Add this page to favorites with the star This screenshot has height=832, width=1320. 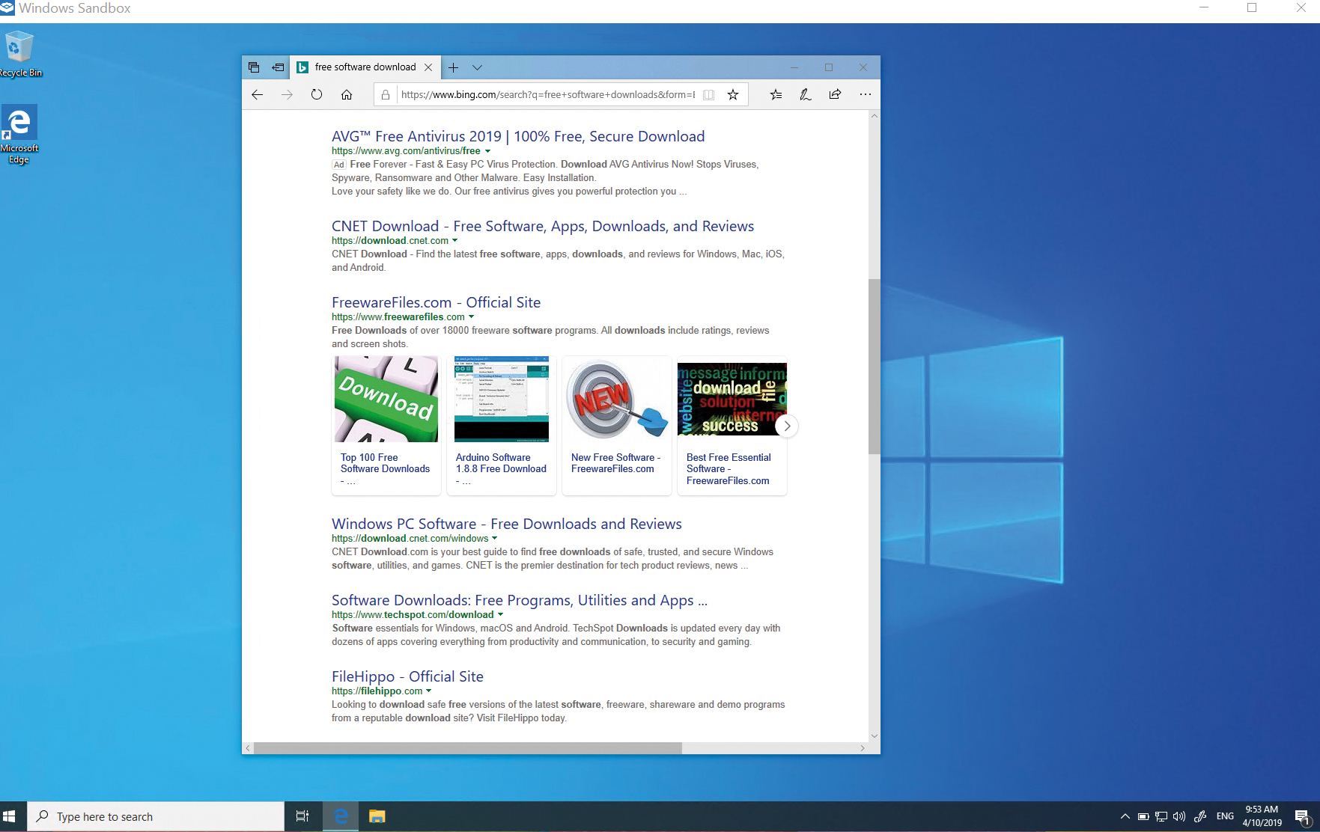pos(733,94)
